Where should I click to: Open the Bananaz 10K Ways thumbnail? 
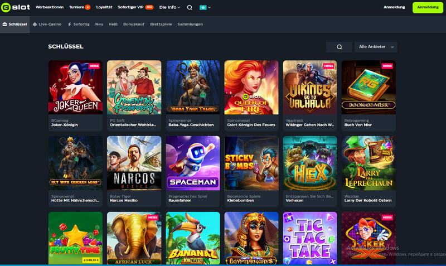click(x=193, y=238)
